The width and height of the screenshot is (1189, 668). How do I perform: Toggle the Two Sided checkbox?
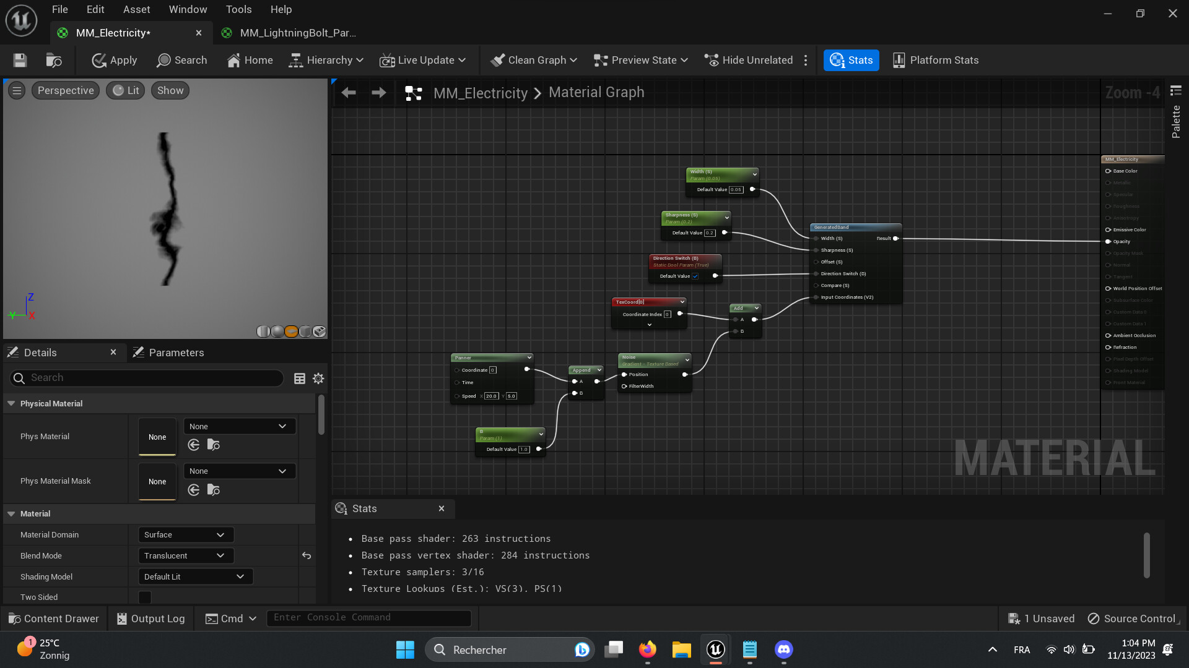tap(145, 597)
